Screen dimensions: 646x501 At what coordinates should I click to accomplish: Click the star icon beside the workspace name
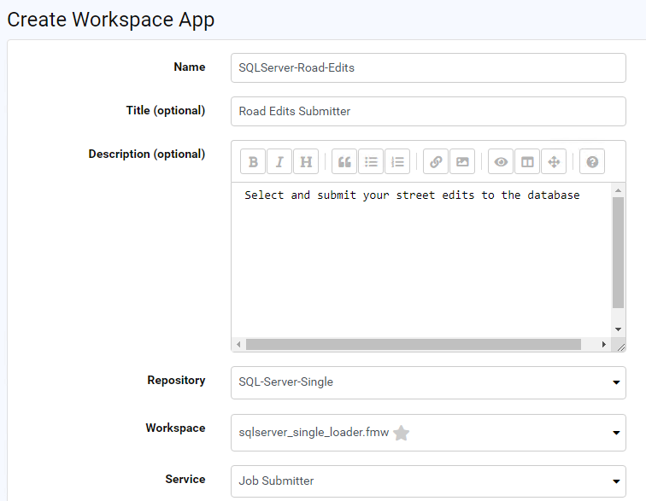[402, 433]
